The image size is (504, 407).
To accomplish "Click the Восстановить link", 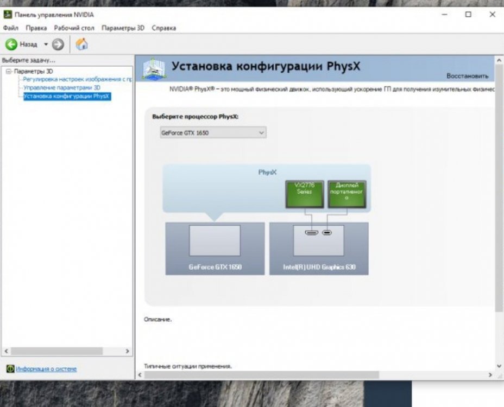I will pyautogui.click(x=468, y=76).
